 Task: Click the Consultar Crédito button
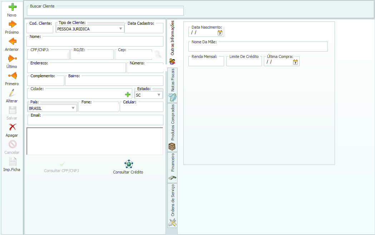pyautogui.click(x=128, y=167)
